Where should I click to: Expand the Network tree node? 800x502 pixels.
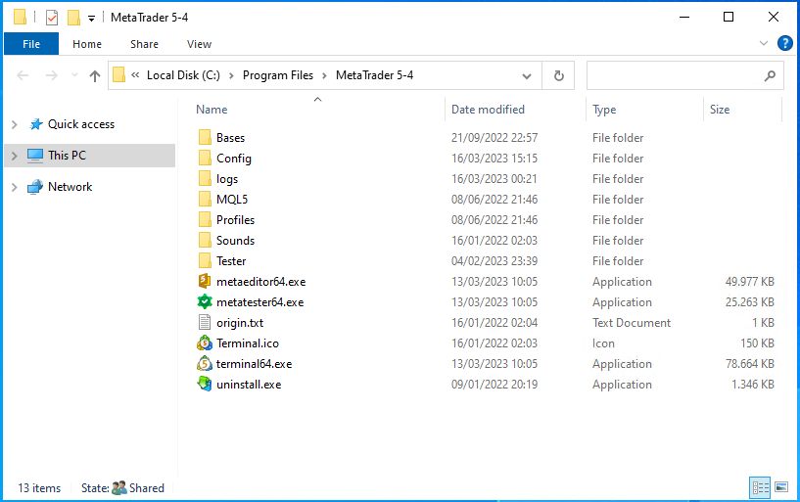coord(15,187)
